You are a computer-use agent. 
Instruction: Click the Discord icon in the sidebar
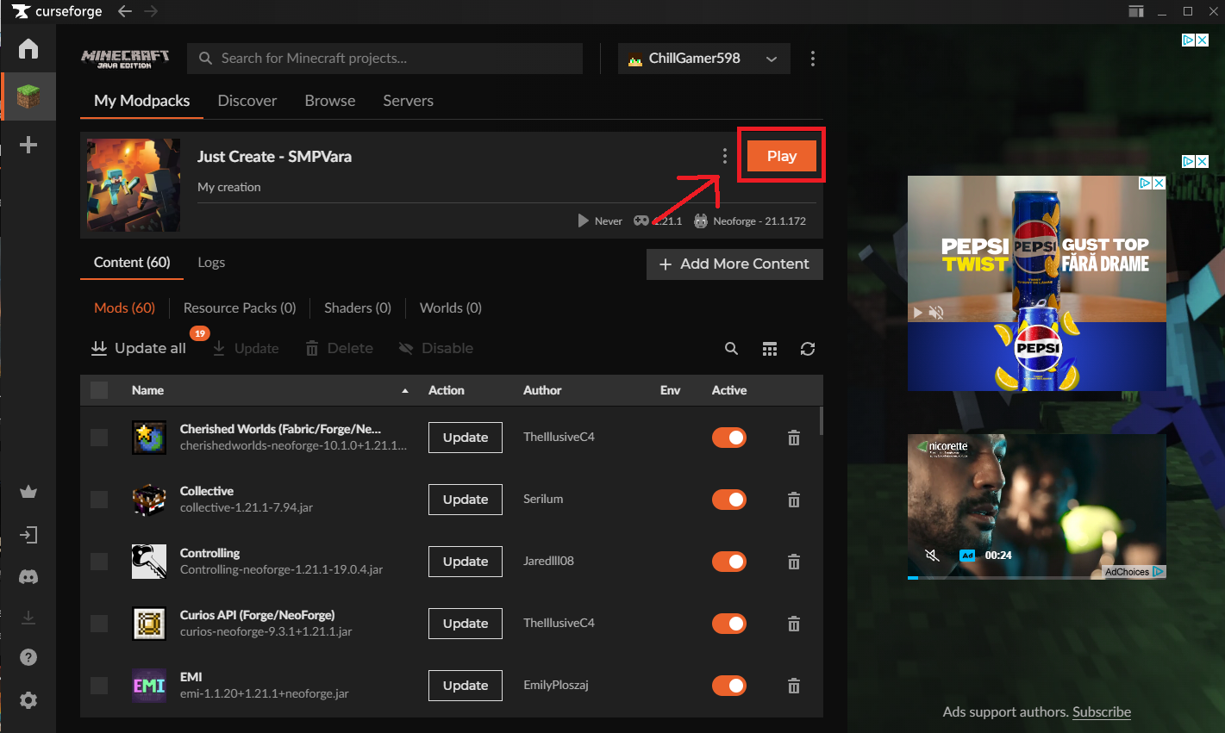28,577
